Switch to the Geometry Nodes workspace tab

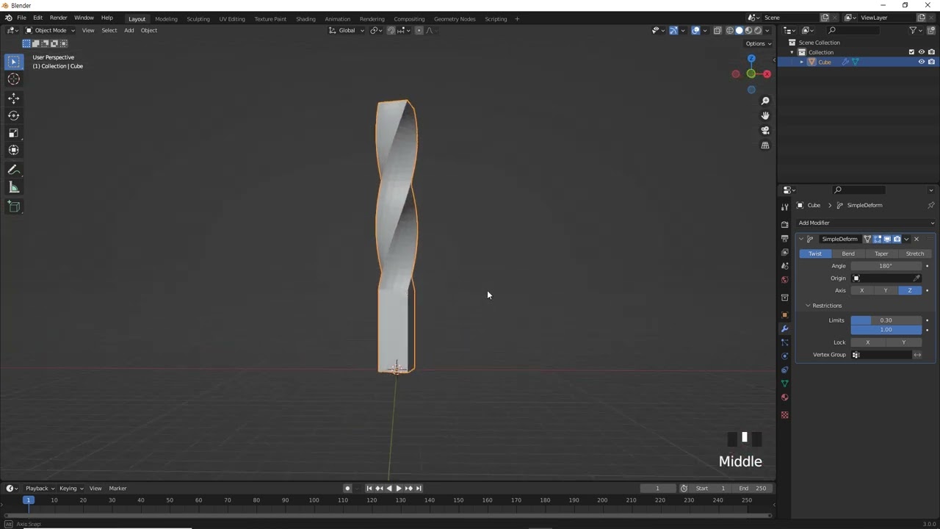click(x=455, y=18)
